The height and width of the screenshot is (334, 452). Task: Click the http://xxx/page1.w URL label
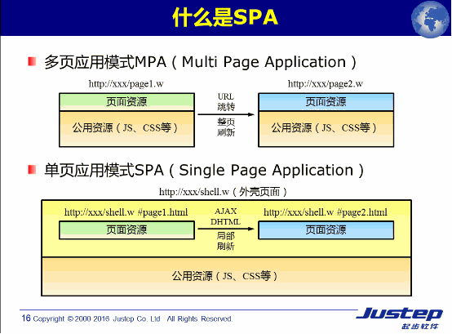(x=126, y=84)
